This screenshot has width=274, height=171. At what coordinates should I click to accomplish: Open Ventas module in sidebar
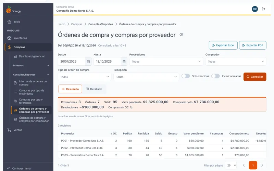tap(28, 130)
